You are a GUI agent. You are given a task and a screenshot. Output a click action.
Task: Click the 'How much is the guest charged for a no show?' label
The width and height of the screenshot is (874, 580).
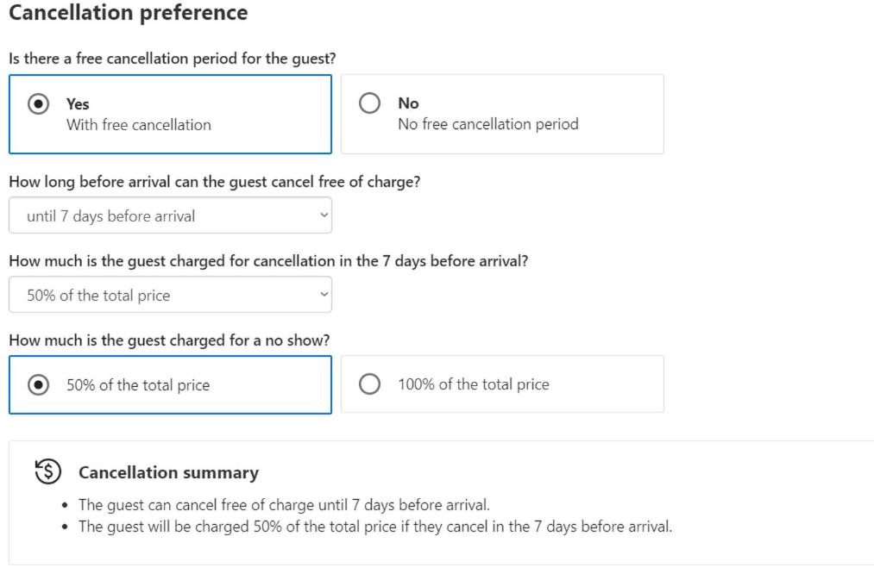[169, 340]
